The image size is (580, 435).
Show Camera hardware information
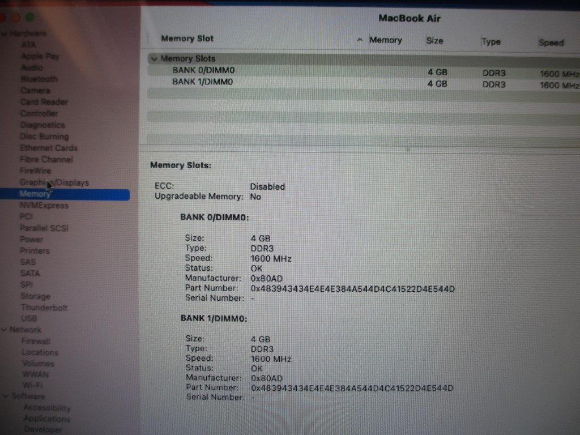pos(35,91)
